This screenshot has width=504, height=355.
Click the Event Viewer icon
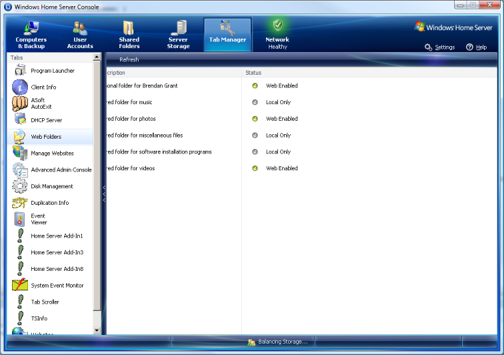click(x=20, y=219)
